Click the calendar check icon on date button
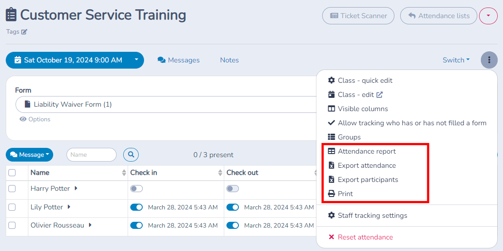The image size is (503, 251). click(x=18, y=60)
